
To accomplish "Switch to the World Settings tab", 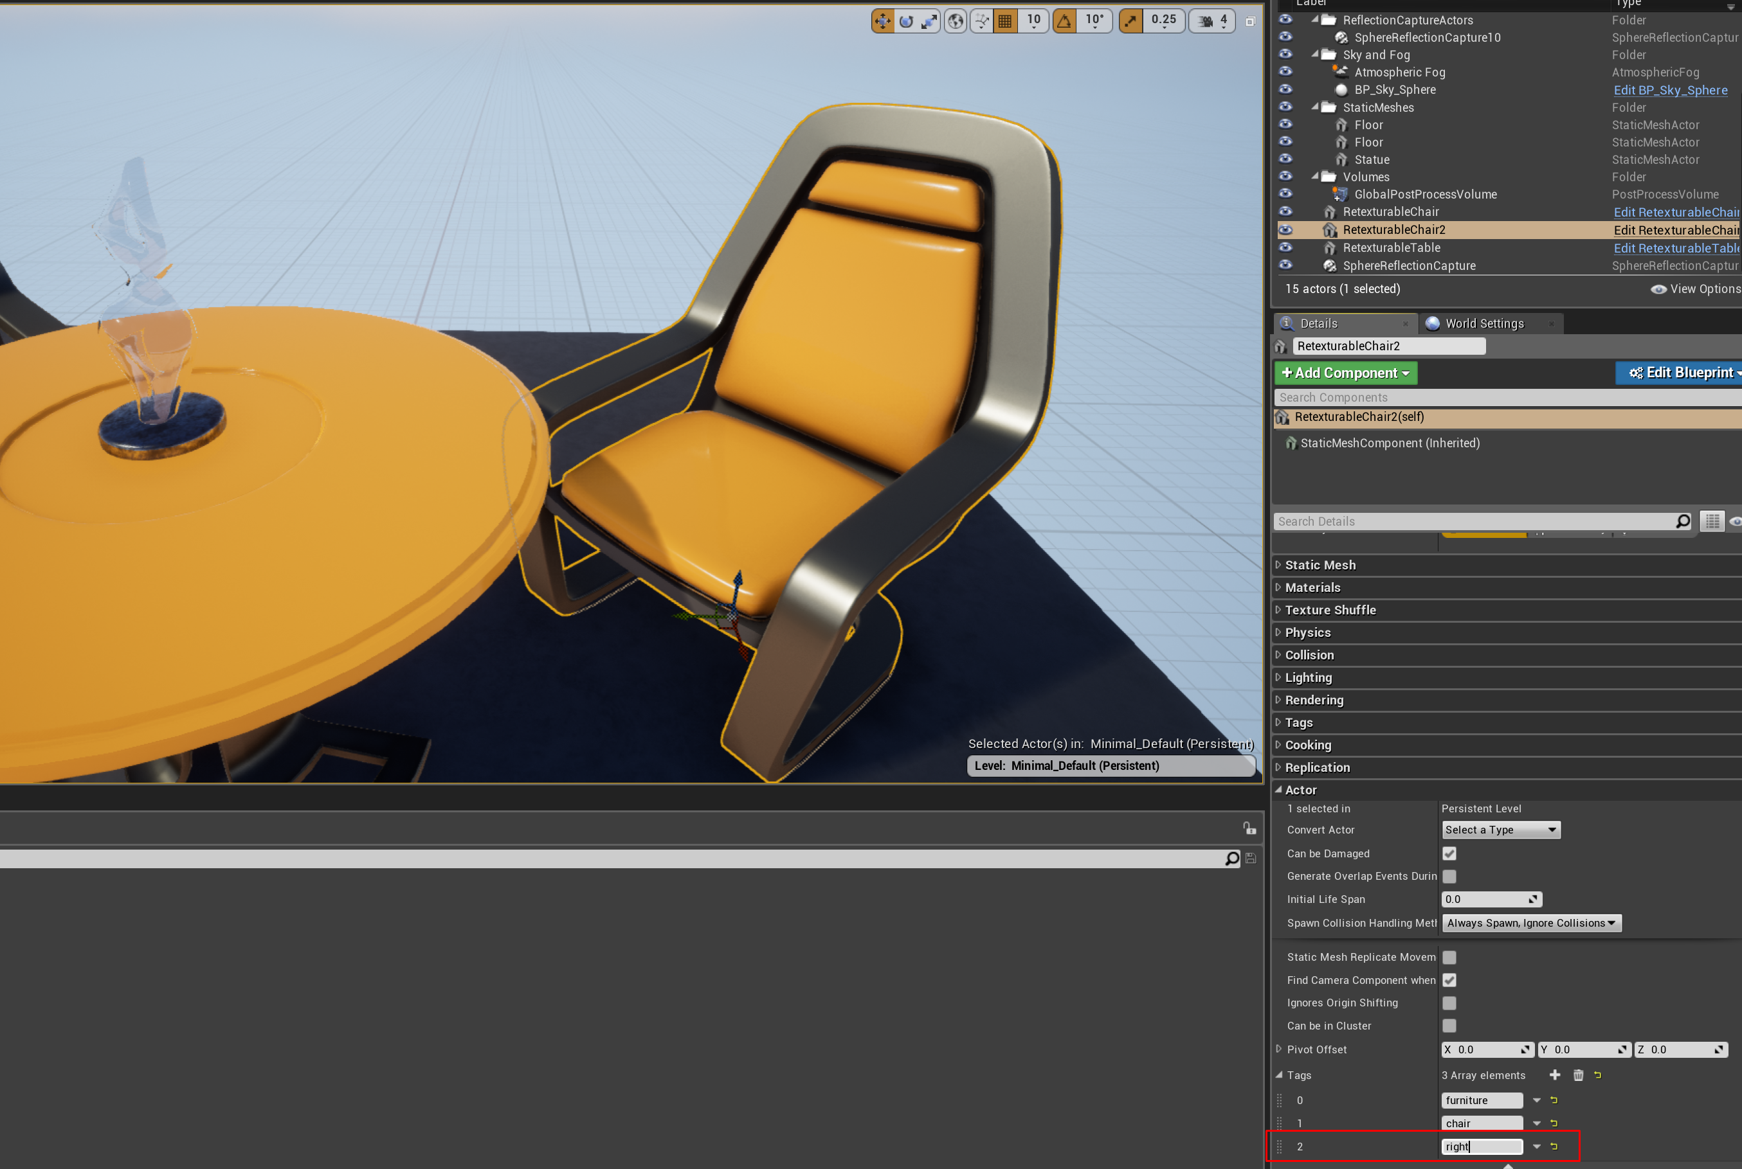I will pos(1484,323).
